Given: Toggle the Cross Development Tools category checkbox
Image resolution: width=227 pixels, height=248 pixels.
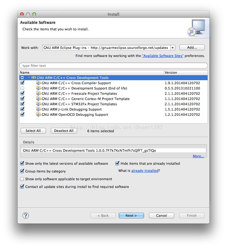Looking at the screenshot, I should point(22,78).
